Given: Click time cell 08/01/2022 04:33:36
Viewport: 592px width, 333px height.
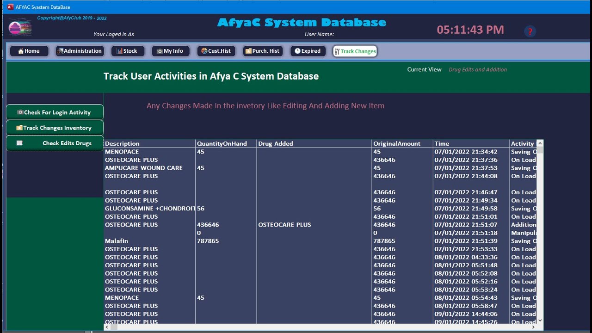Looking at the screenshot, I should [471, 257].
